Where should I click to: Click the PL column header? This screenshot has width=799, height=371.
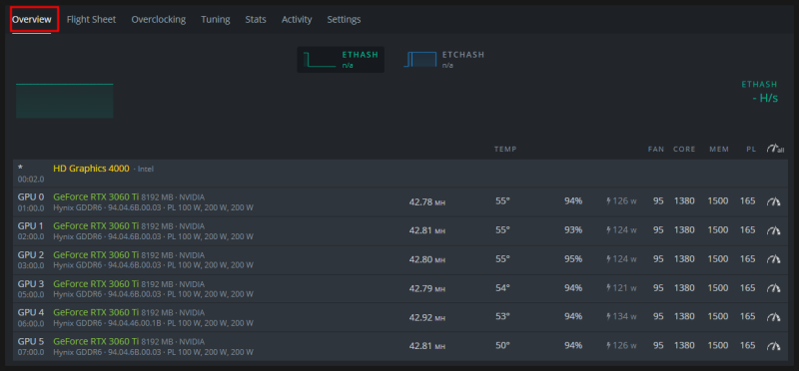tap(751, 150)
